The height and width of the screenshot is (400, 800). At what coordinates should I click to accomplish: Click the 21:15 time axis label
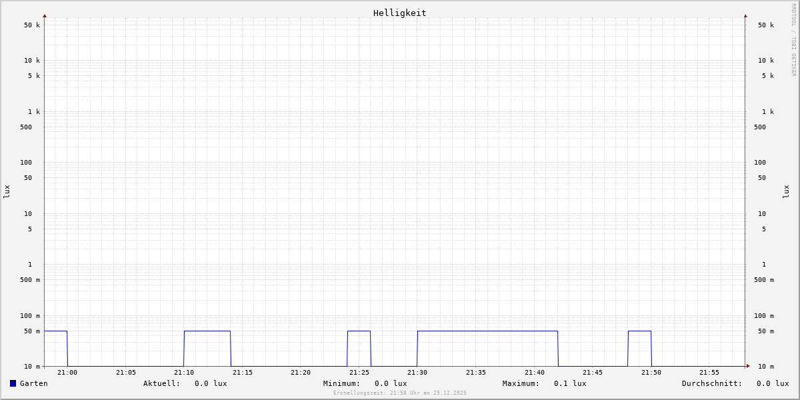tap(243, 373)
